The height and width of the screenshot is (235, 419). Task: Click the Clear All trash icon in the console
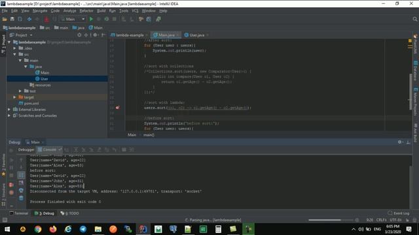click(21, 198)
